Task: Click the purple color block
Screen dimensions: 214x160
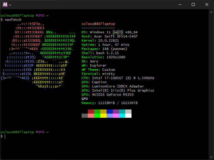Action: 116,112
